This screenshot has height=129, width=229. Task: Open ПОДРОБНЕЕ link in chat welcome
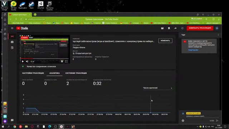pyautogui.click(x=193, y=50)
